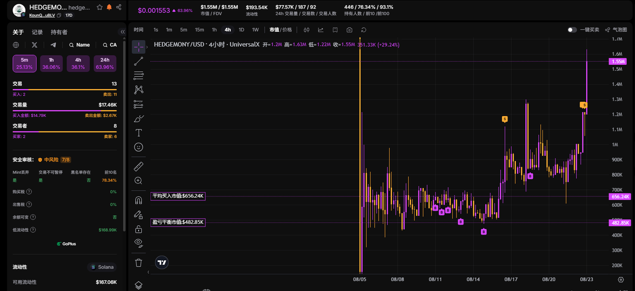Screen dimensions: 635x291
Task: Set chart interval to 1h
Action: pyautogui.click(x=214, y=30)
